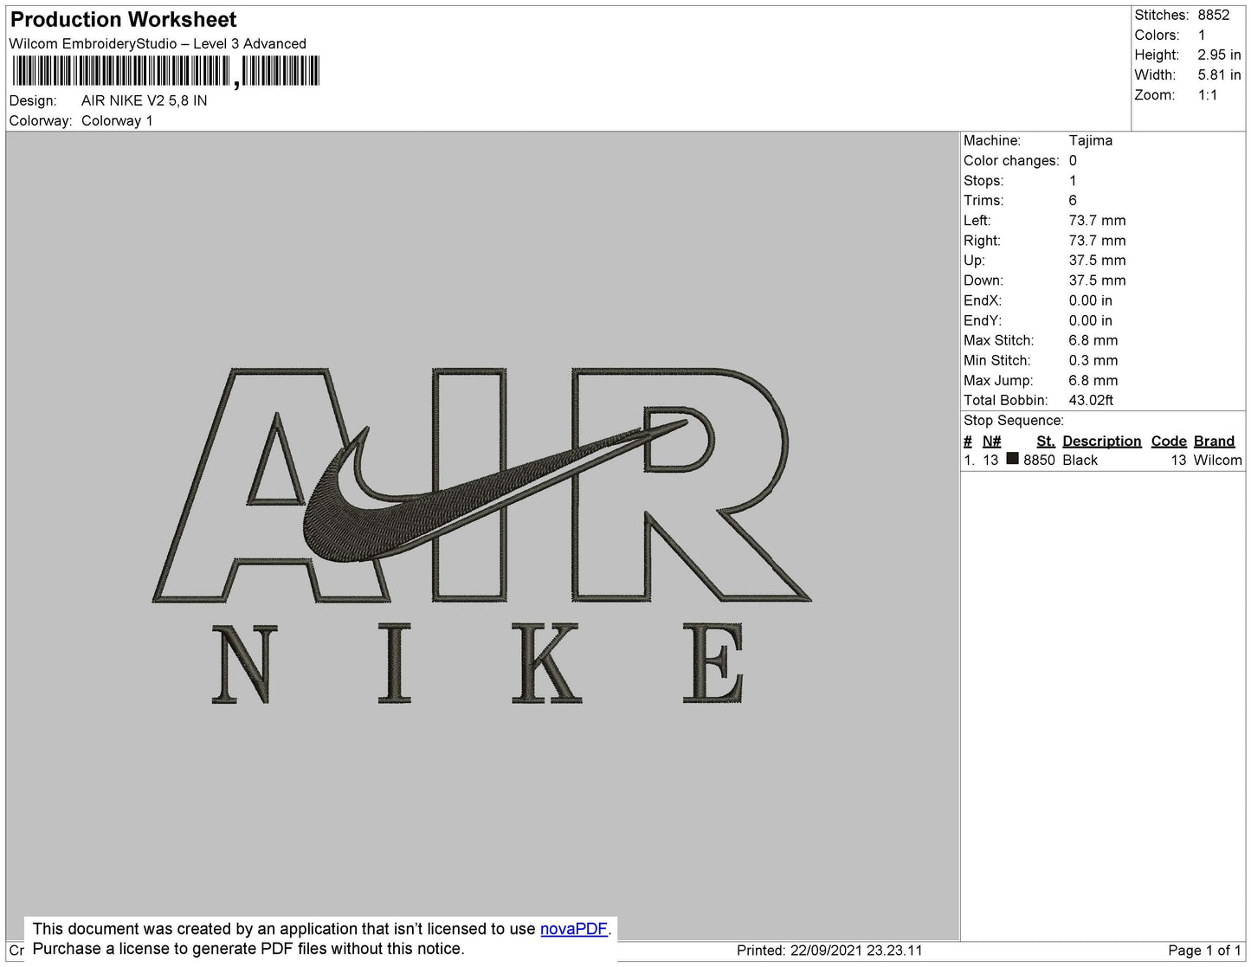Click the Up value '37.5 mm'

tap(1097, 261)
